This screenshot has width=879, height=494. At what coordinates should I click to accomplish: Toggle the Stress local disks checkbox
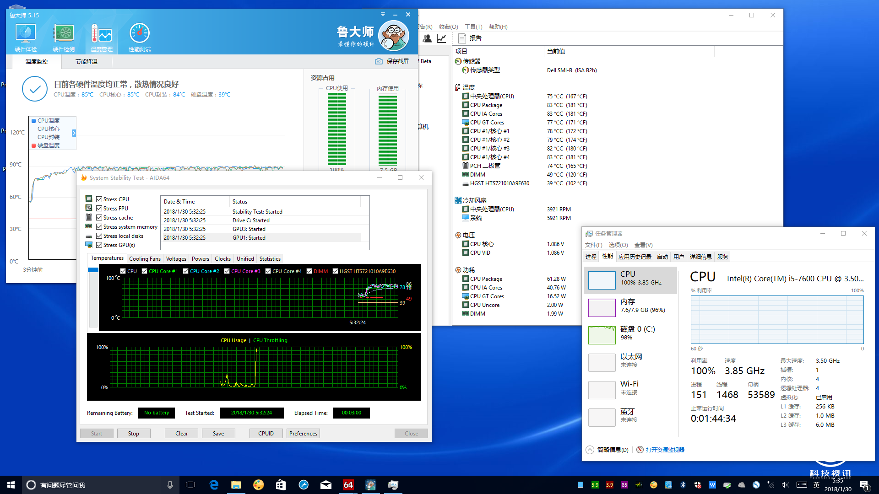[99, 236]
